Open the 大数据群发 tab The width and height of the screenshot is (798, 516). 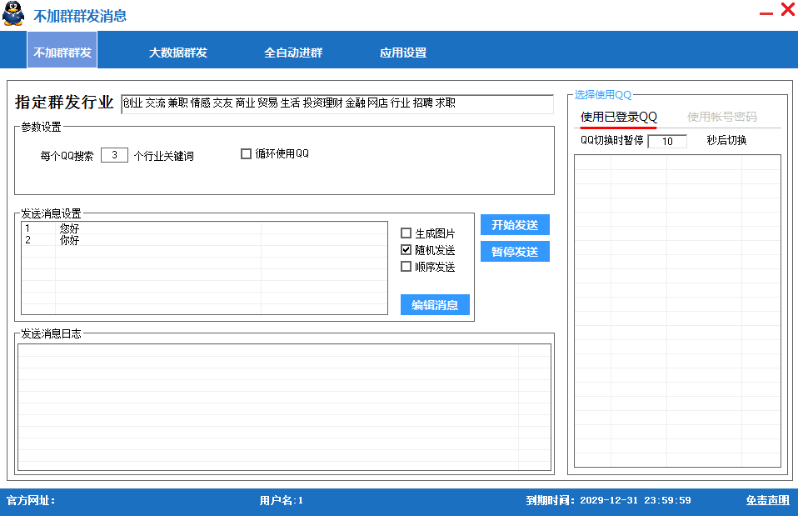(x=178, y=53)
